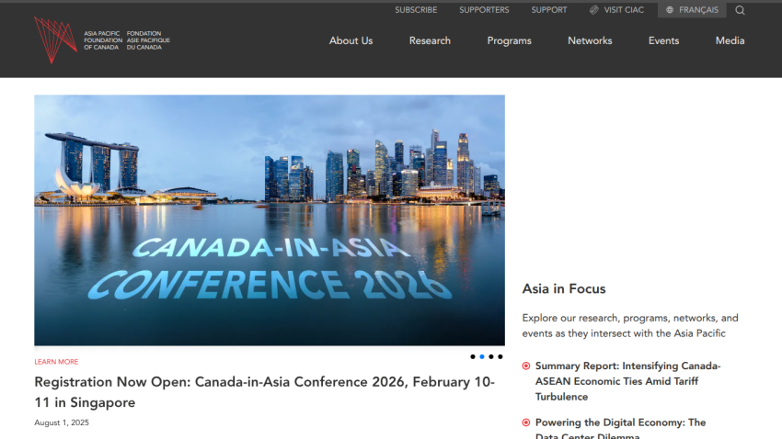Open the Programs menu
Viewport: 782px width, 439px height.
[x=509, y=40]
